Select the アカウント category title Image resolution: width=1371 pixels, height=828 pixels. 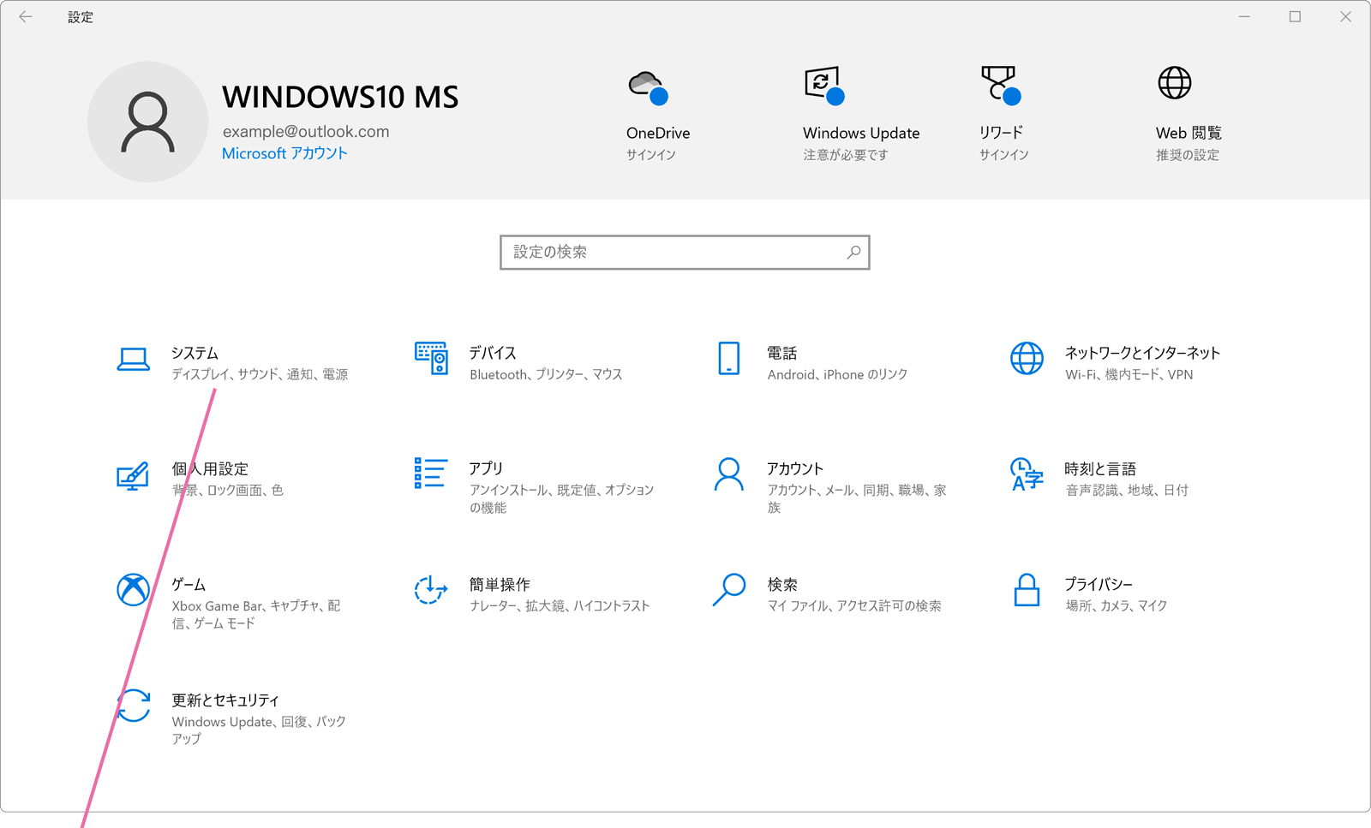tap(795, 468)
